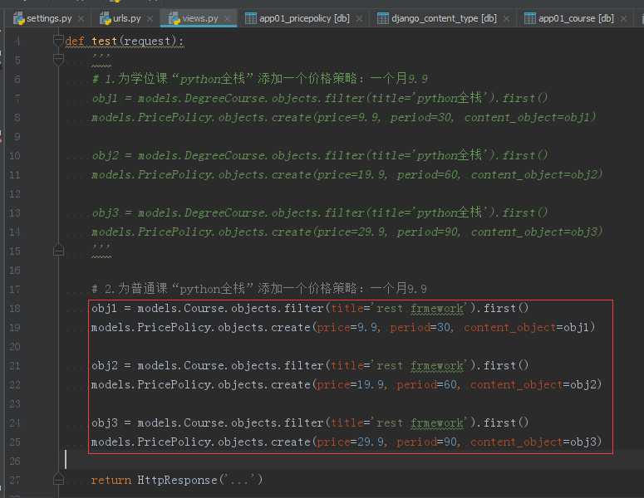This screenshot has width=644, height=498.
Task: Click the request parameter in def test
Action: 147,41
